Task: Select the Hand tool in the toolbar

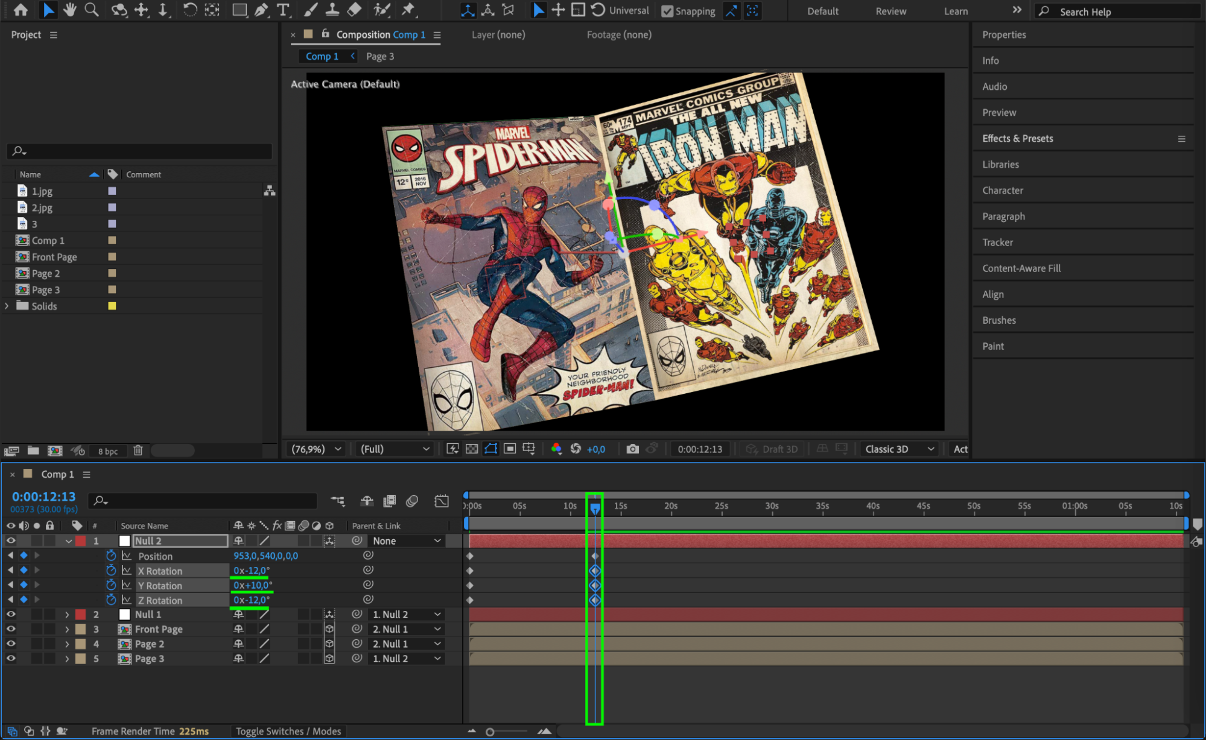Action: click(x=70, y=10)
